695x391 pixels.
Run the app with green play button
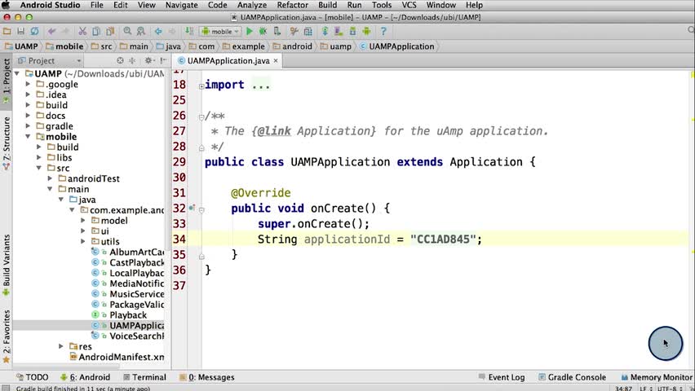coord(250,32)
